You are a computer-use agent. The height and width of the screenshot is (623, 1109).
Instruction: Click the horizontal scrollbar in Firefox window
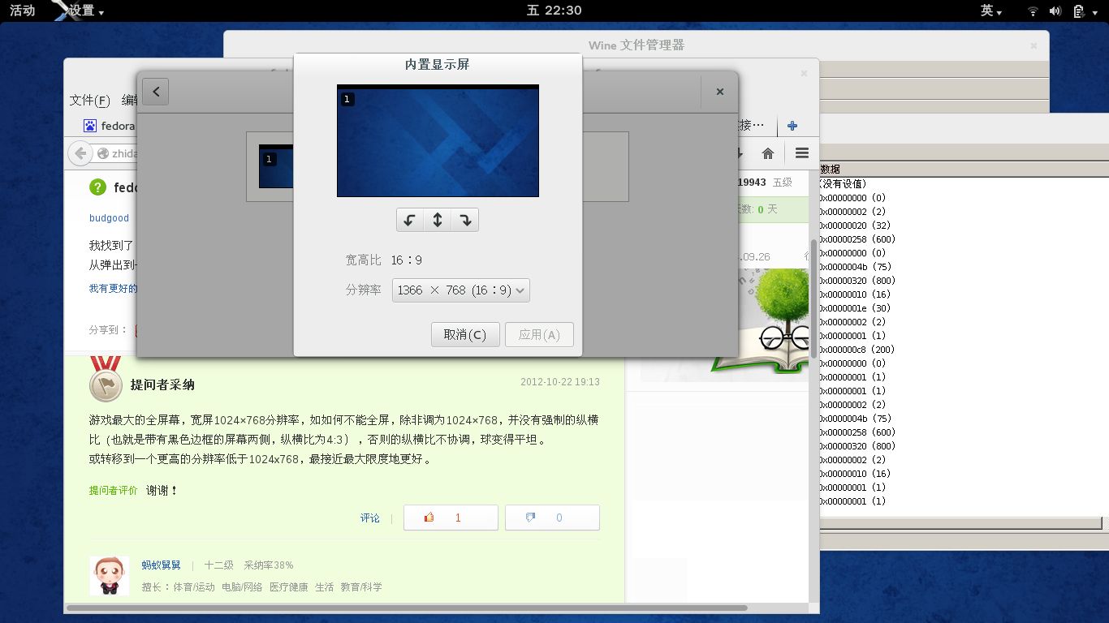407,608
